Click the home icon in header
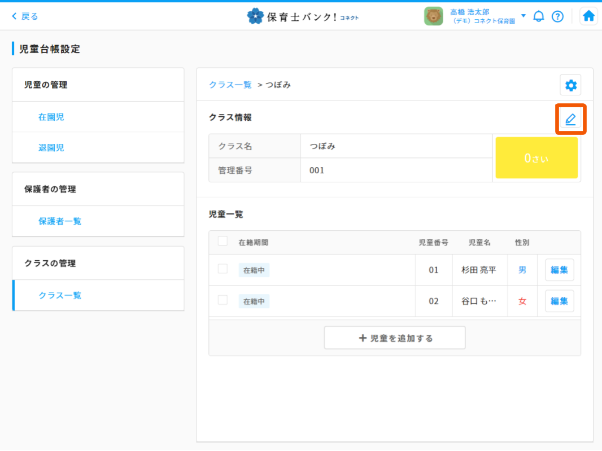This screenshot has width=602, height=451. coord(588,16)
